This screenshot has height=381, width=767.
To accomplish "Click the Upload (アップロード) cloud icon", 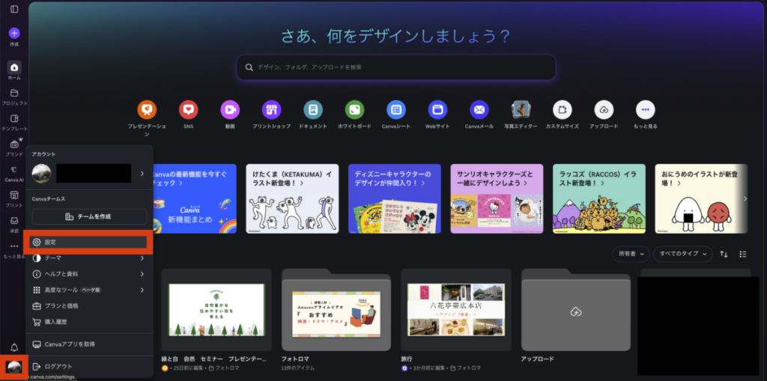I will pos(604,109).
